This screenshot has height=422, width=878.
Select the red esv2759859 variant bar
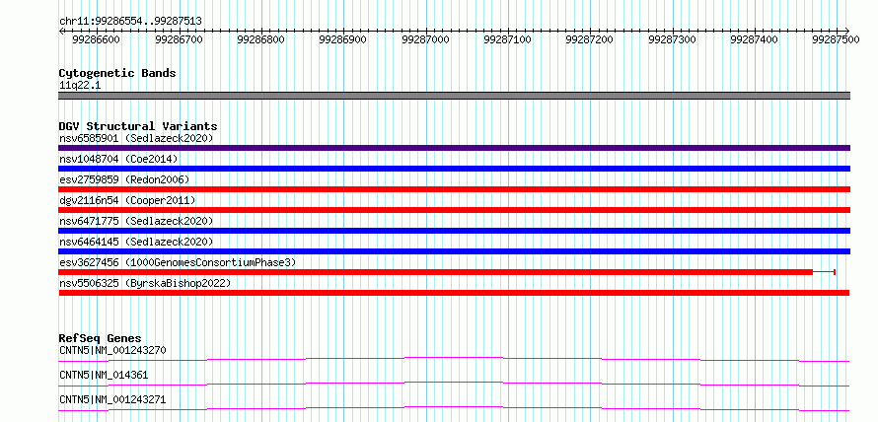pyautogui.click(x=454, y=189)
